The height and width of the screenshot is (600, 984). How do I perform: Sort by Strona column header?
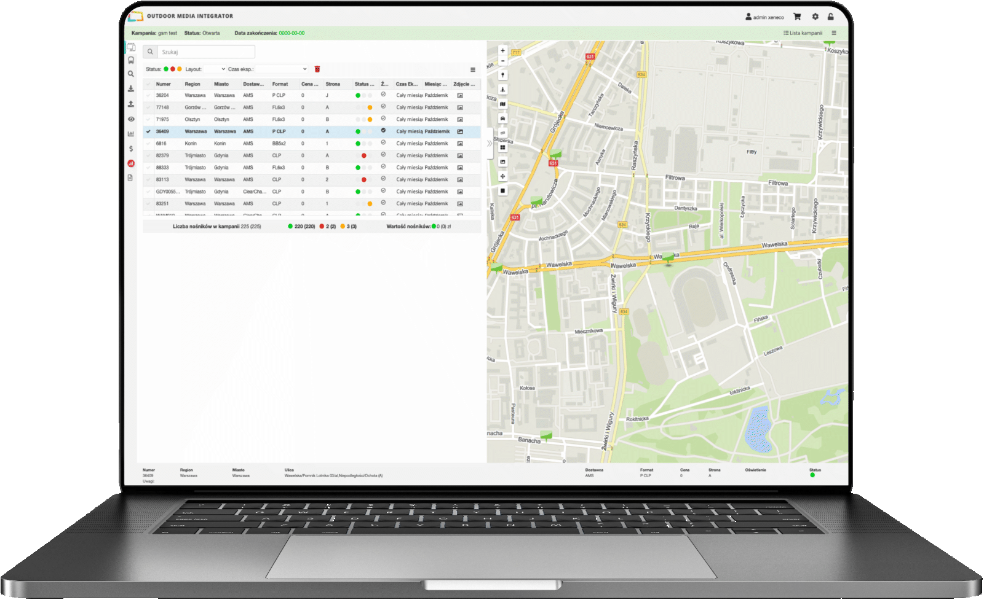[x=333, y=84]
